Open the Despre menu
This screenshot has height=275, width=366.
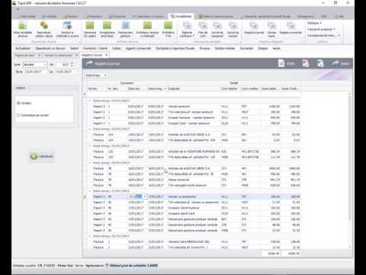click(x=263, y=48)
